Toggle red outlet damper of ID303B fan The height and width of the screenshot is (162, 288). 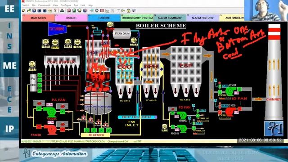coord(240,109)
